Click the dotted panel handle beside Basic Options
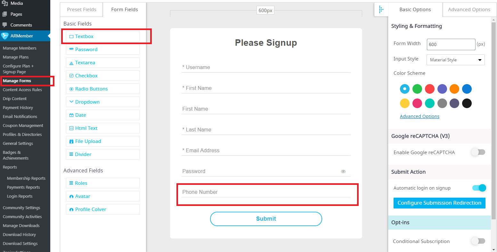The height and width of the screenshot is (252, 497). coord(381,10)
